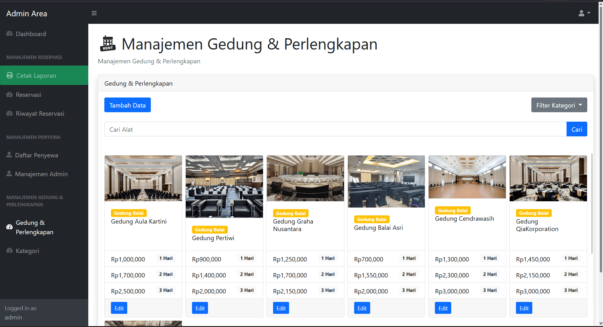This screenshot has width=603, height=327.
Task: Click Gedung Aula Kartini title
Action: coord(139,221)
